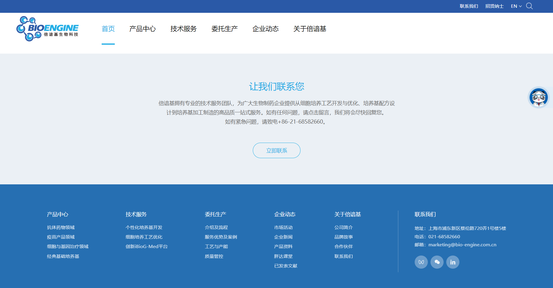Image resolution: width=553 pixels, height=288 pixels.
Task: Click the BioEngine logo
Action: [x=47, y=29]
